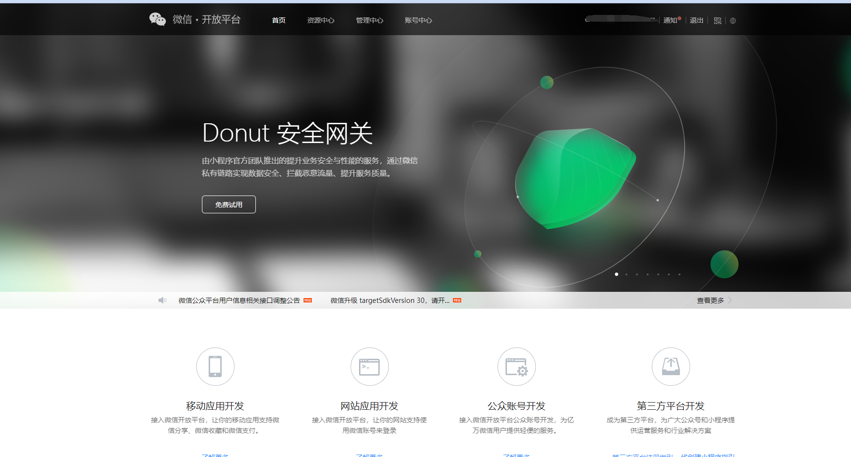Open the 管理中心 nav item
This screenshot has width=851, height=457.
370,20
